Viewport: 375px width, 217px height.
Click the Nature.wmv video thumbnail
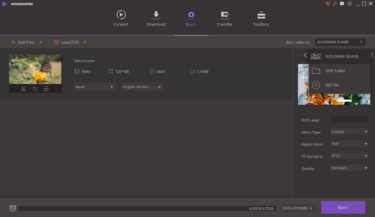click(35, 69)
